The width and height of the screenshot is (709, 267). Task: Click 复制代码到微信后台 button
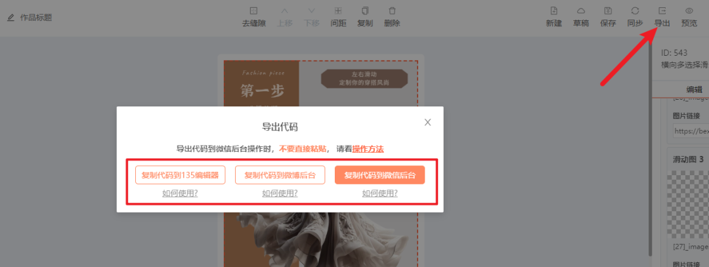tap(380, 175)
